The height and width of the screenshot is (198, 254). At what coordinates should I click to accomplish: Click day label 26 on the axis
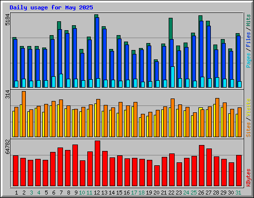pyautogui.click(x=201, y=193)
